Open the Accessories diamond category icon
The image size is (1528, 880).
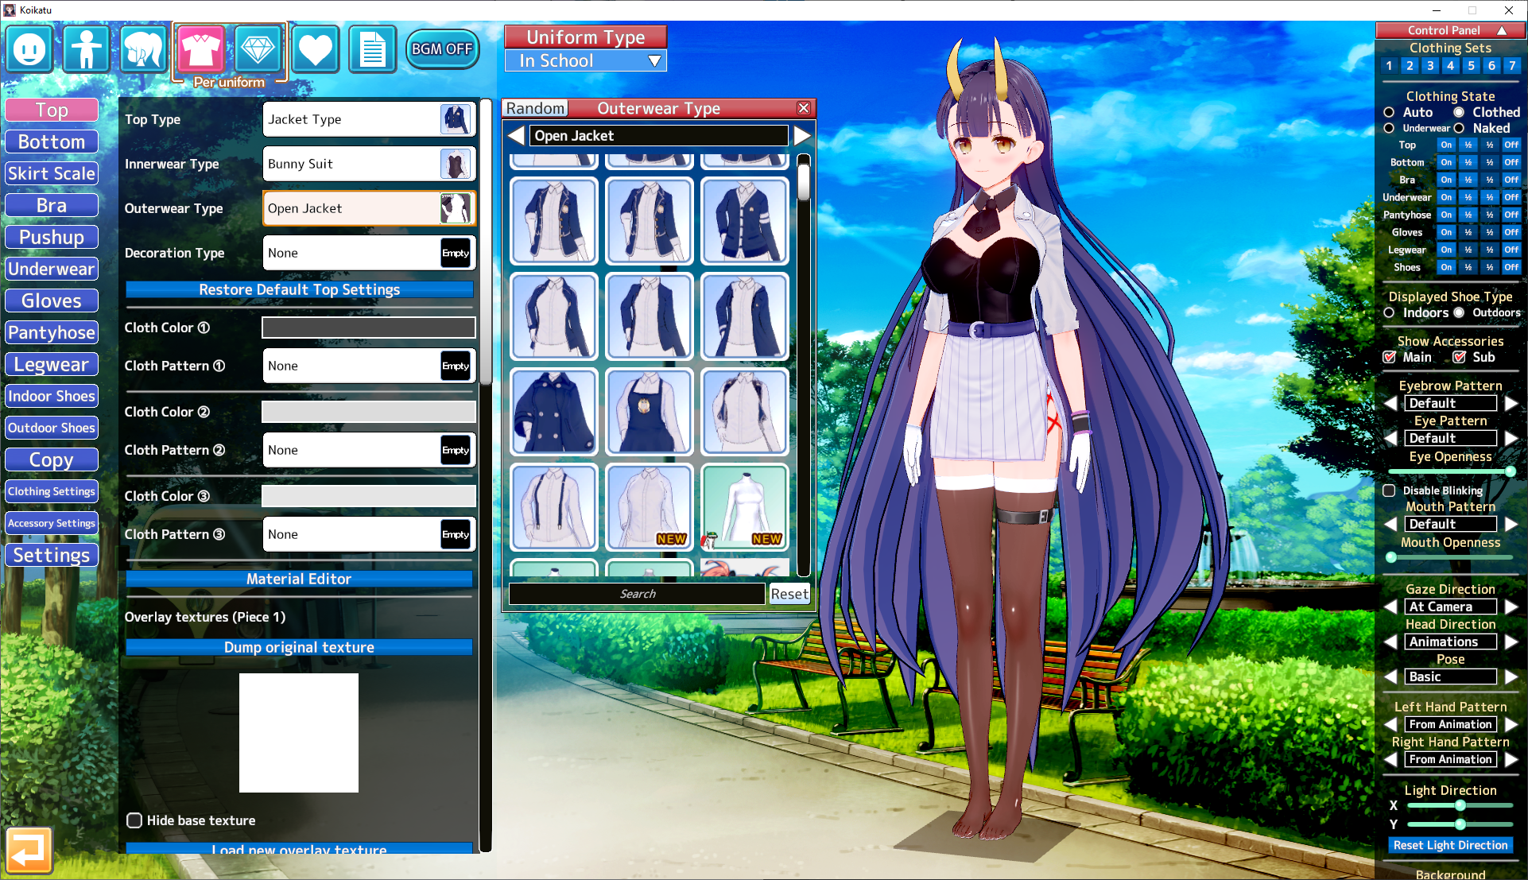tap(258, 49)
